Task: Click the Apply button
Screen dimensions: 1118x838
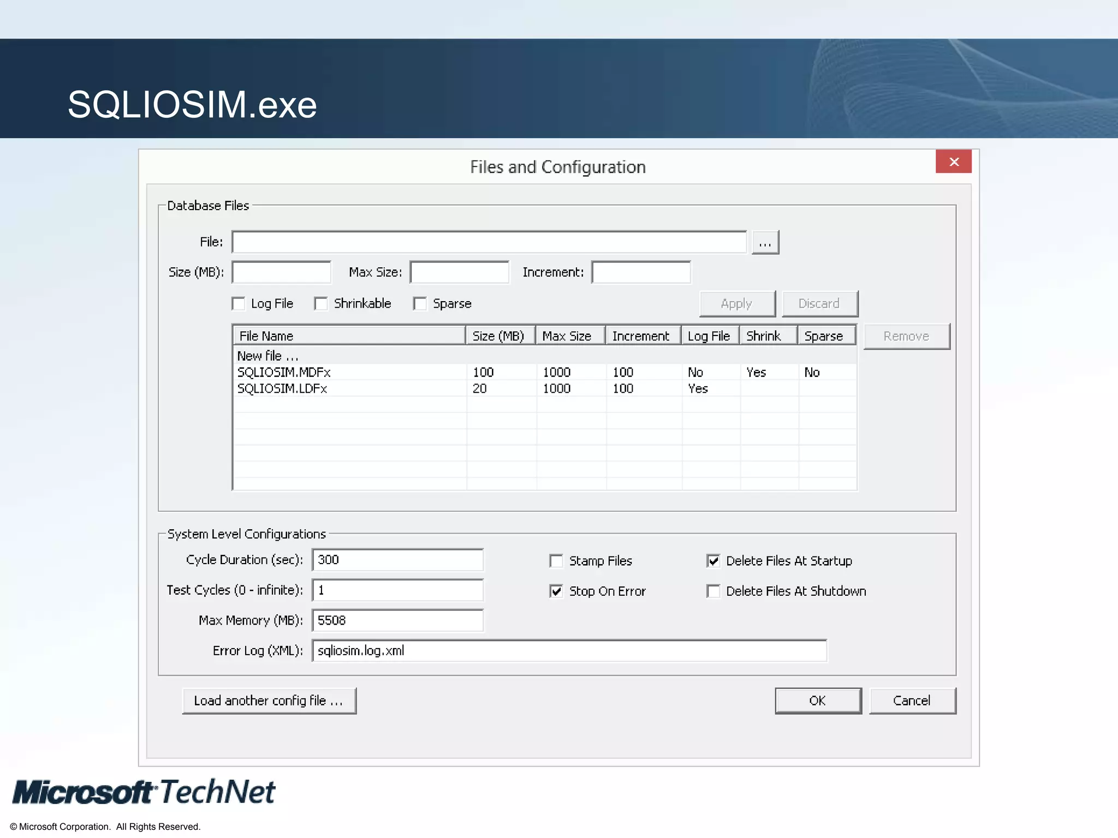Action: click(737, 304)
